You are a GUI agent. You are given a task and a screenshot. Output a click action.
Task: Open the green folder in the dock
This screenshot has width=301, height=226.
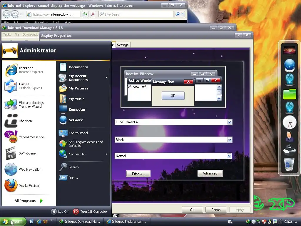click(290, 94)
